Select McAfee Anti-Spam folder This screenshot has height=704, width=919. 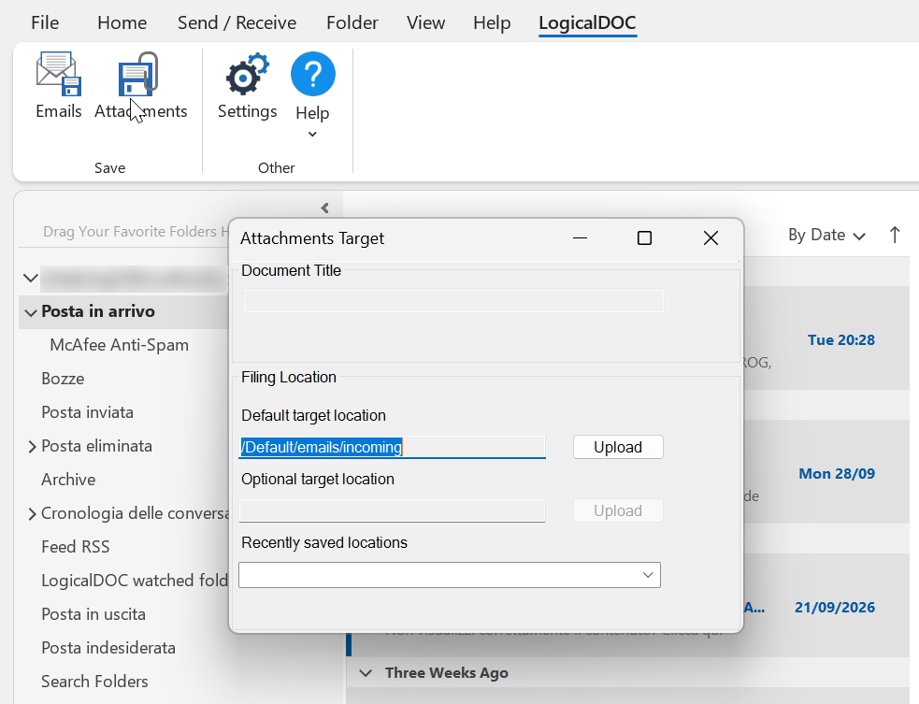coord(119,345)
